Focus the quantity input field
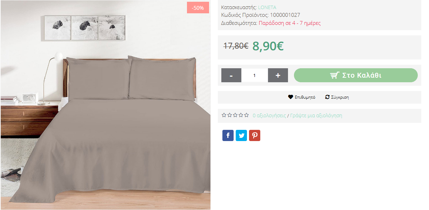This screenshot has height=210, width=429. (255, 75)
